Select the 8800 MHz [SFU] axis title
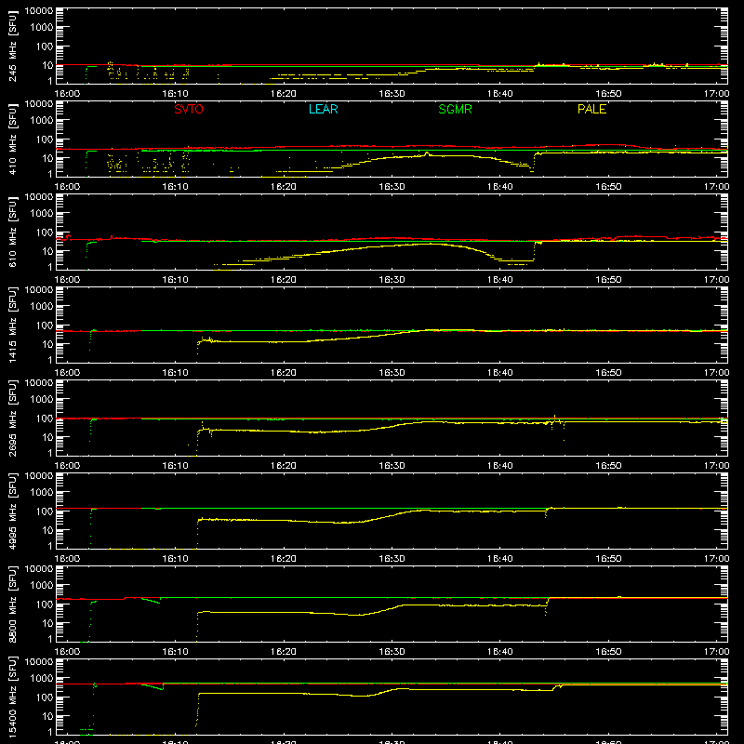Image resolution: width=744 pixels, height=744 pixels. pyautogui.click(x=13, y=604)
